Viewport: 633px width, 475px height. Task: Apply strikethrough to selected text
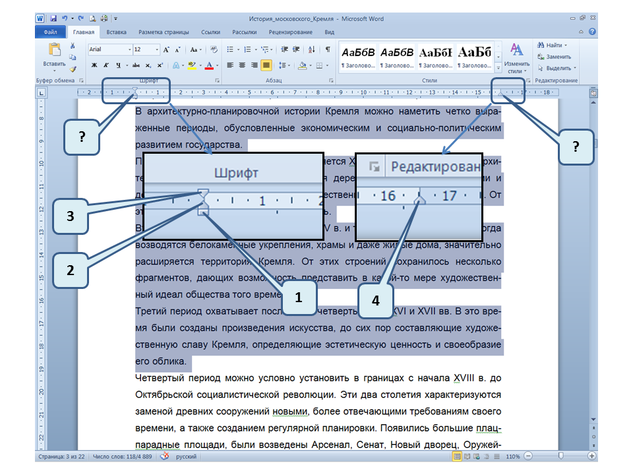136,65
